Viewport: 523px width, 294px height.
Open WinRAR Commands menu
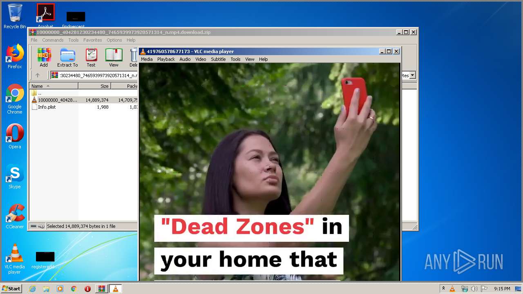point(53,40)
